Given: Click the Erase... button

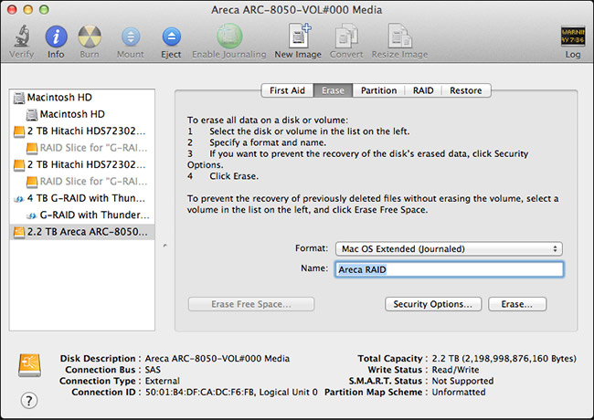Looking at the screenshot, I should click(517, 304).
